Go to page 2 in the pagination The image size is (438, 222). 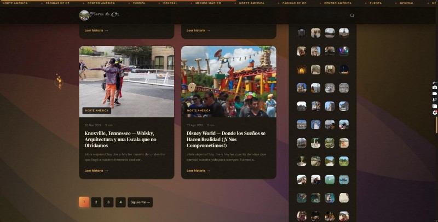pos(96,202)
